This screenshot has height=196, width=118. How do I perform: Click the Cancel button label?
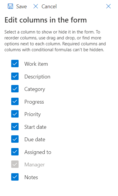point(49,7)
